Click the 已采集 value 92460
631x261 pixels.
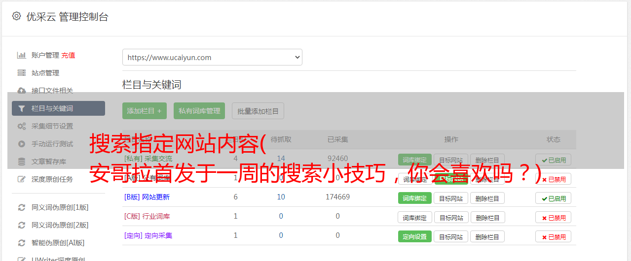(x=337, y=159)
